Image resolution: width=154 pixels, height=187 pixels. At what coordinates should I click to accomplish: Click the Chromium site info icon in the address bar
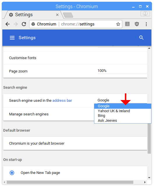33,24
